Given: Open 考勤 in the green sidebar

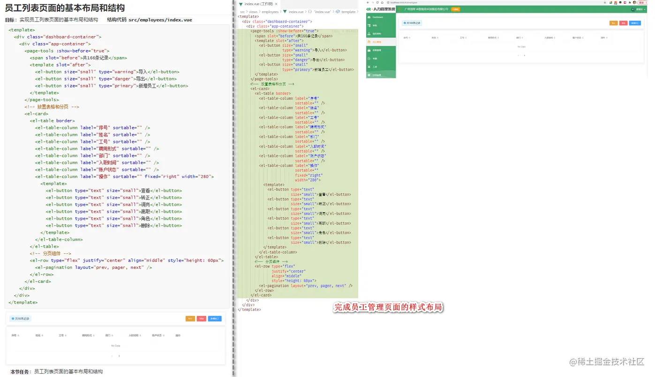Looking at the screenshot, I should [x=381, y=59].
